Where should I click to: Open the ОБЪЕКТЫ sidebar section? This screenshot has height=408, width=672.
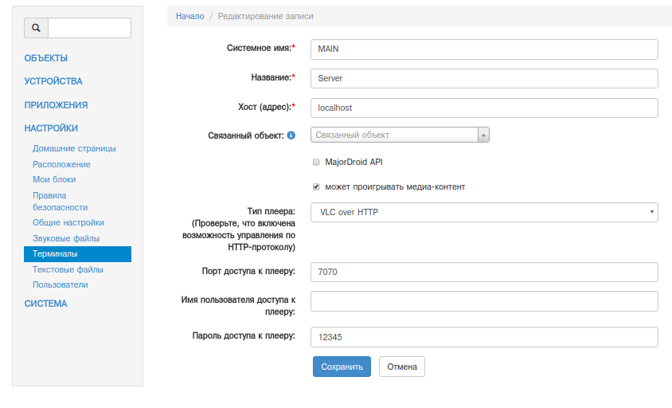[46, 58]
